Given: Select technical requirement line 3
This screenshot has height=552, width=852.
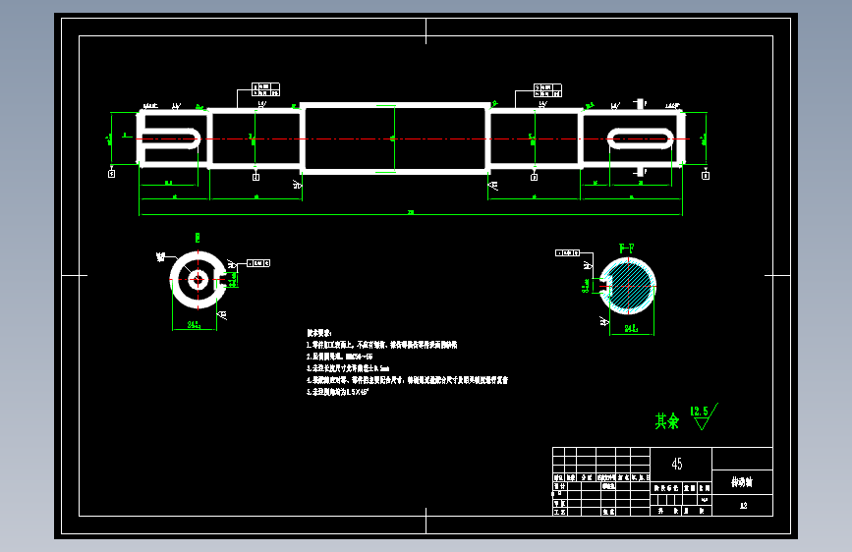Looking at the screenshot, I should (x=348, y=368).
